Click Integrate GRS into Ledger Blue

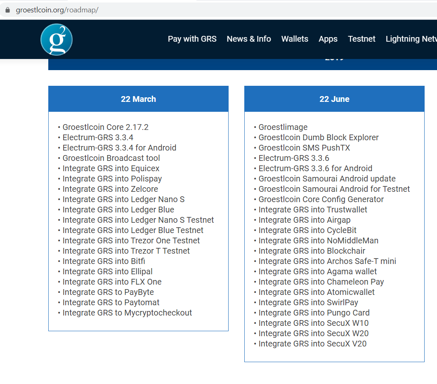[118, 210]
